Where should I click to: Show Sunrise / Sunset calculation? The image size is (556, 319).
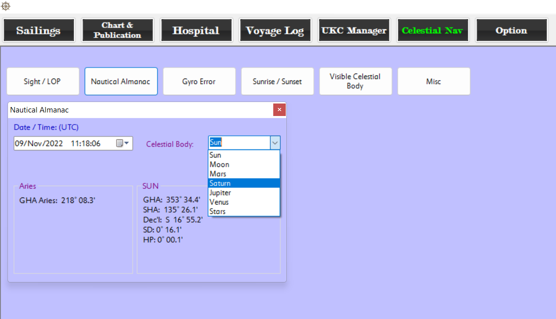[x=277, y=81]
